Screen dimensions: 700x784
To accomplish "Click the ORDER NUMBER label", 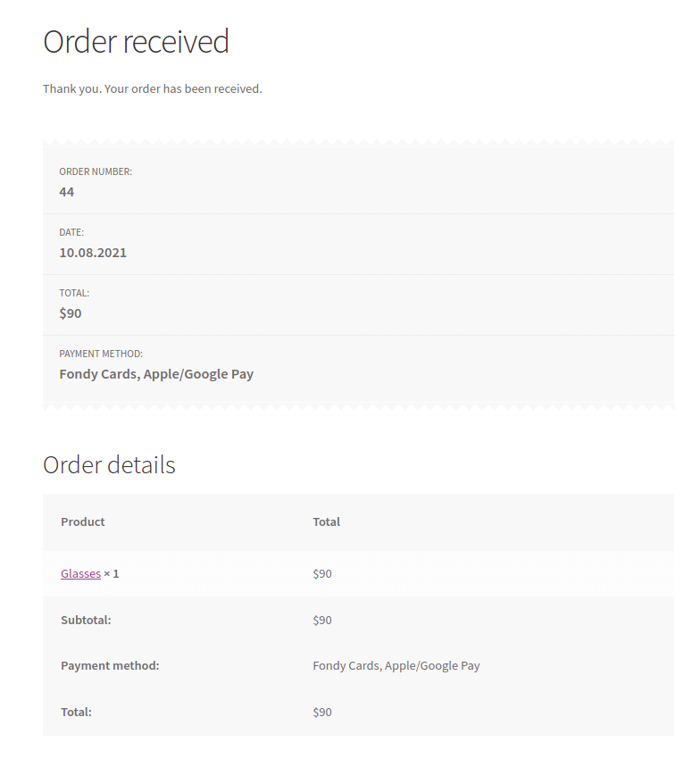I will pos(96,171).
